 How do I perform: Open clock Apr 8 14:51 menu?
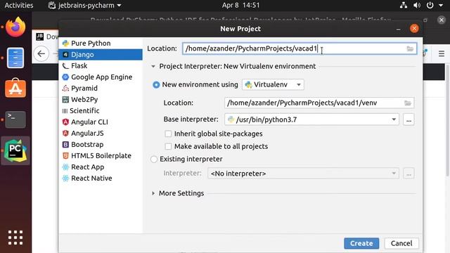click(240, 5)
